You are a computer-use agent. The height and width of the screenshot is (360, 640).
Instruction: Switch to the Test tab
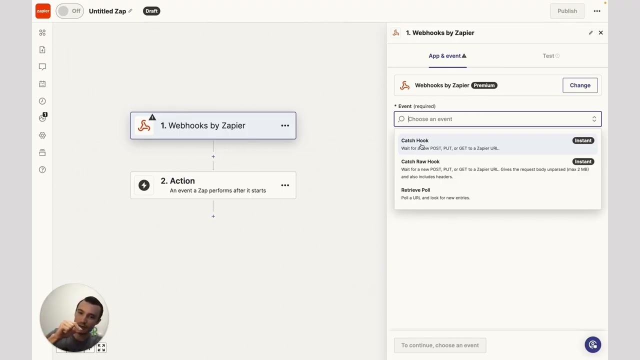[x=551, y=56]
